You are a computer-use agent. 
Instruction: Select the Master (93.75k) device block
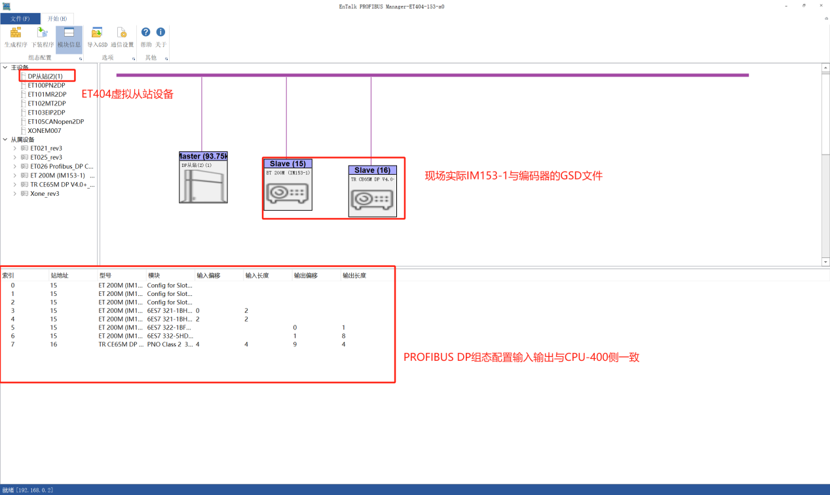[x=203, y=177]
